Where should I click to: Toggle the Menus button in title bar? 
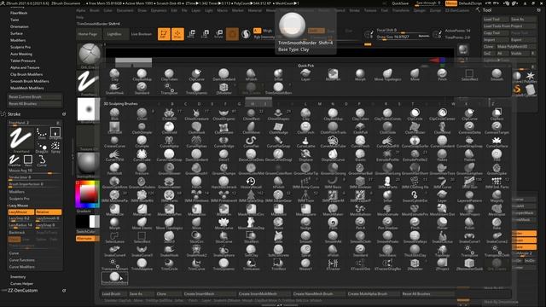click(x=451, y=3)
